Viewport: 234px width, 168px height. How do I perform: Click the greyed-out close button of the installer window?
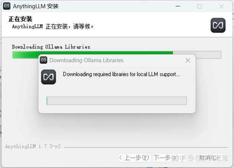tap(221, 6)
